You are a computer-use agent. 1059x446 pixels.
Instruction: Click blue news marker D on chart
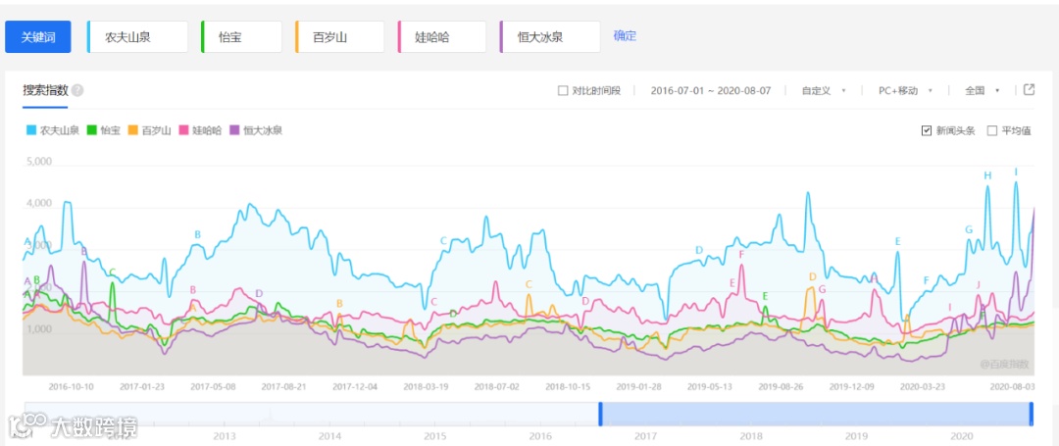coord(700,250)
